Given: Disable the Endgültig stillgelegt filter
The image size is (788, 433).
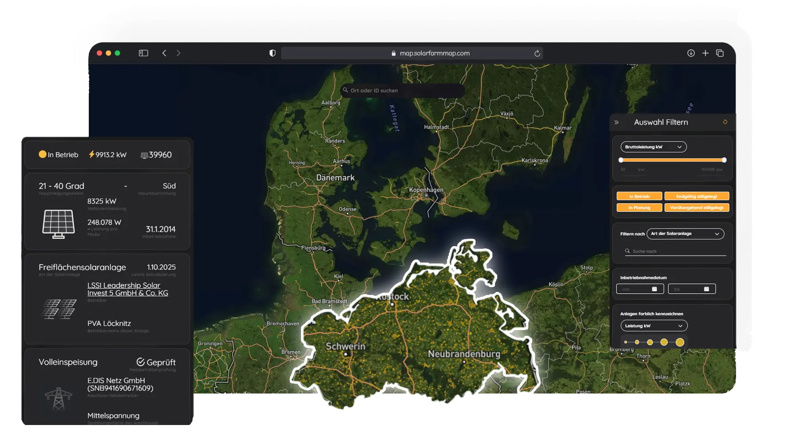Looking at the screenshot, I should point(697,196).
